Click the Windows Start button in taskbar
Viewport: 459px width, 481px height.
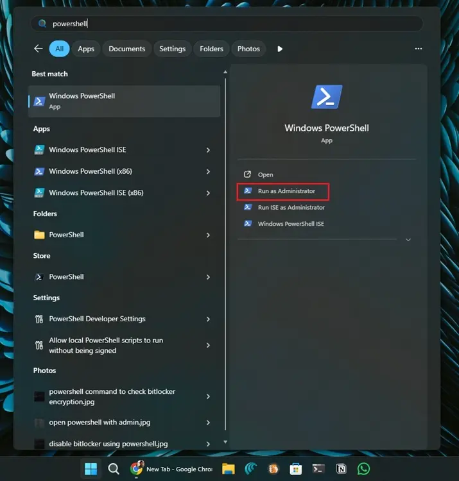(x=91, y=469)
